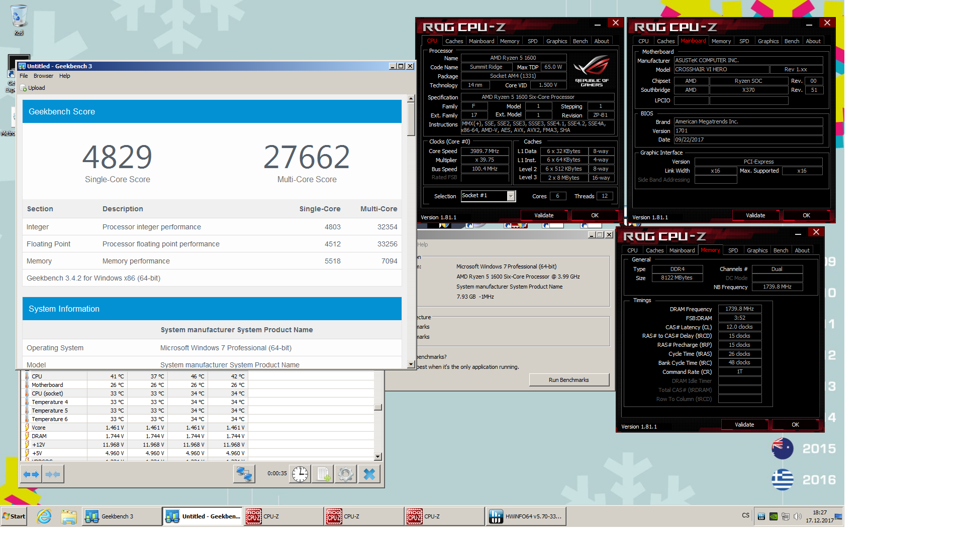The image size is (965, 542).
Task: Click the clock reset icon in HWiNFO toolbar
Action: point(300,474)
